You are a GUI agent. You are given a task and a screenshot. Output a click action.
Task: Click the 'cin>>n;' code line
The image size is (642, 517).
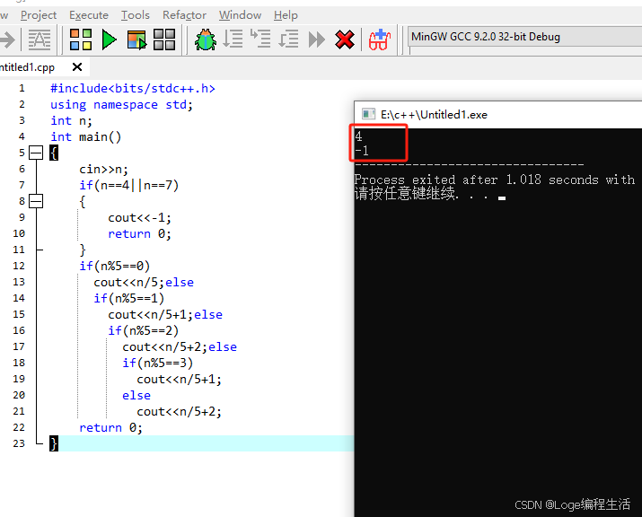103,169
